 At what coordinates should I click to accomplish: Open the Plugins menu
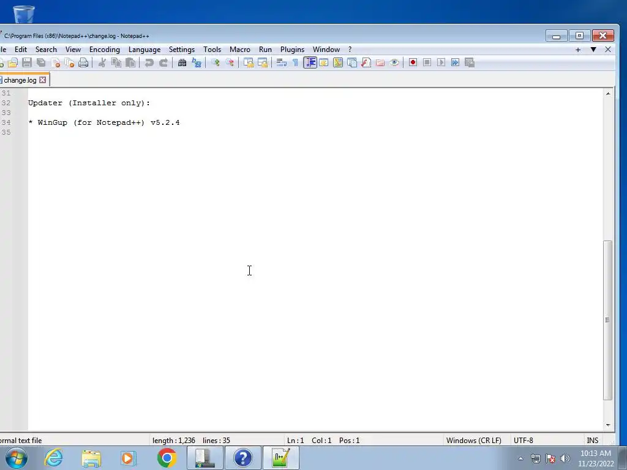tap(292, 50)
